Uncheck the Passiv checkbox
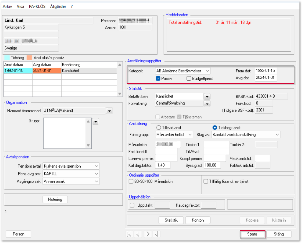Screen dimensions: 302x243 (x=158, y=78)
